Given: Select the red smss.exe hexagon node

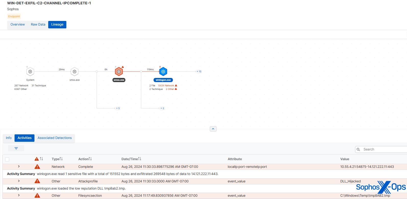Looking at the screenshot, I should coord(119,72).
